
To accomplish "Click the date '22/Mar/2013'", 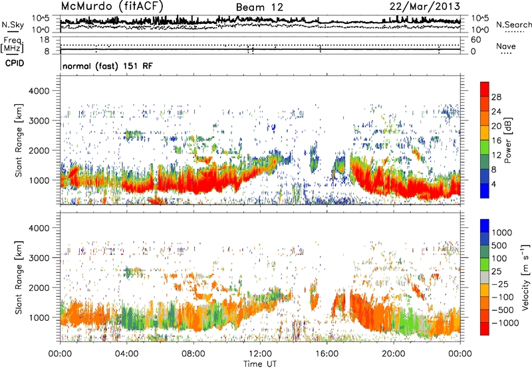I will coord(424,6).
